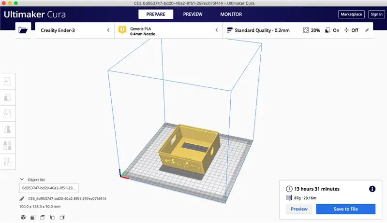Click the Preview button in slice panel
Viewport: 387px width, 223px height.
tap(299, 209)
